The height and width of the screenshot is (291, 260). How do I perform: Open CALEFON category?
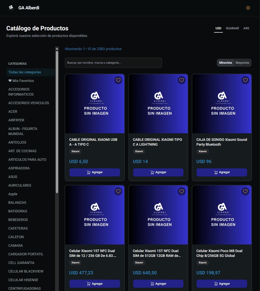pyautogui.click(x=31, y=237)
